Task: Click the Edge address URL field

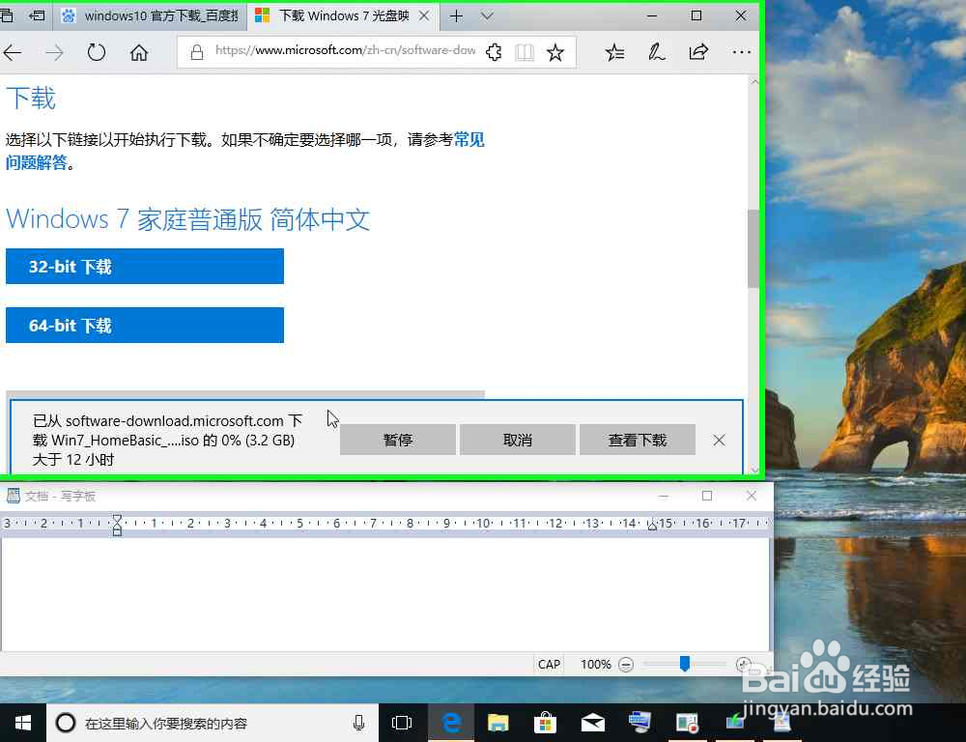Action: [x=345, y=50]
